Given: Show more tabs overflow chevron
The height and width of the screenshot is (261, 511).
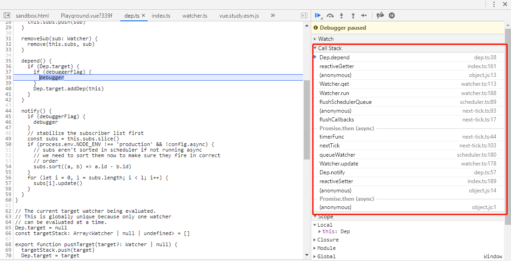Looking at the screenshot, I should [x=273, y=15].
